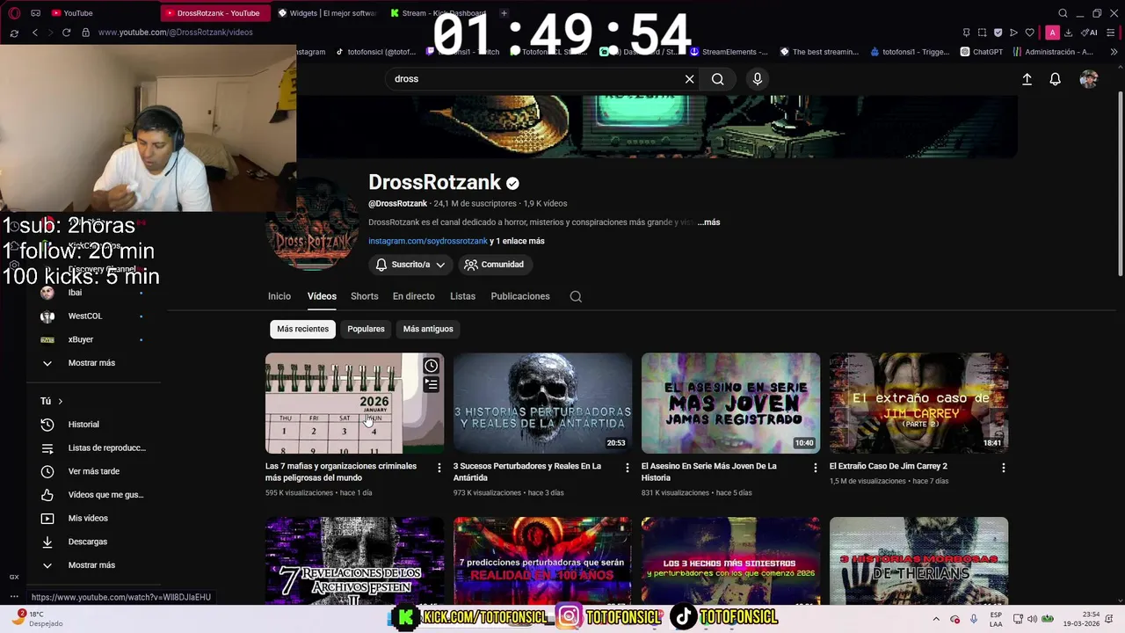The width and height of the screenshot is (1125, 633).
Task: Select the Populares filter chip
Action: pyautogui.click(x=366, y=329)
